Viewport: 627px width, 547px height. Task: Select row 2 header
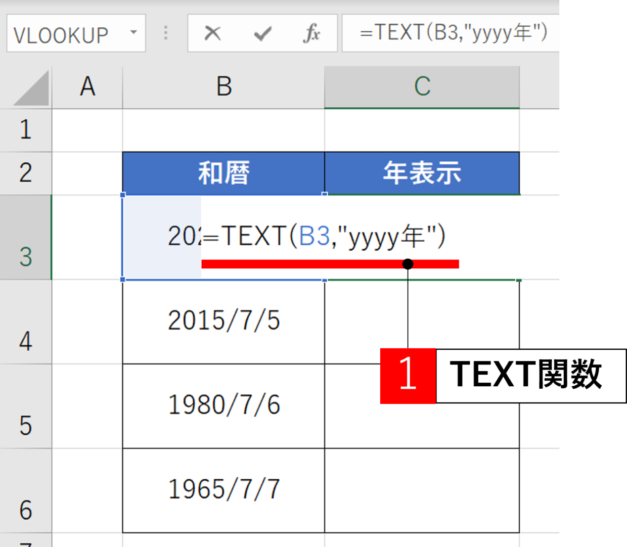pos(25,173)
